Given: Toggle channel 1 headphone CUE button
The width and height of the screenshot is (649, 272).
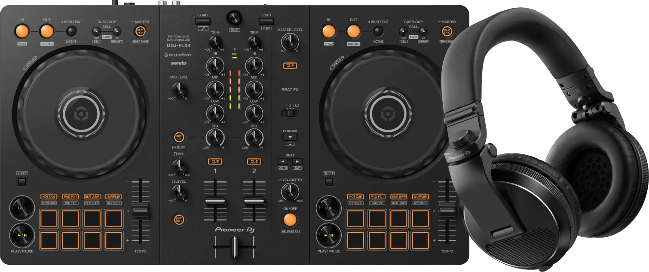Looking at the screenshot, I should coord(215,162).
